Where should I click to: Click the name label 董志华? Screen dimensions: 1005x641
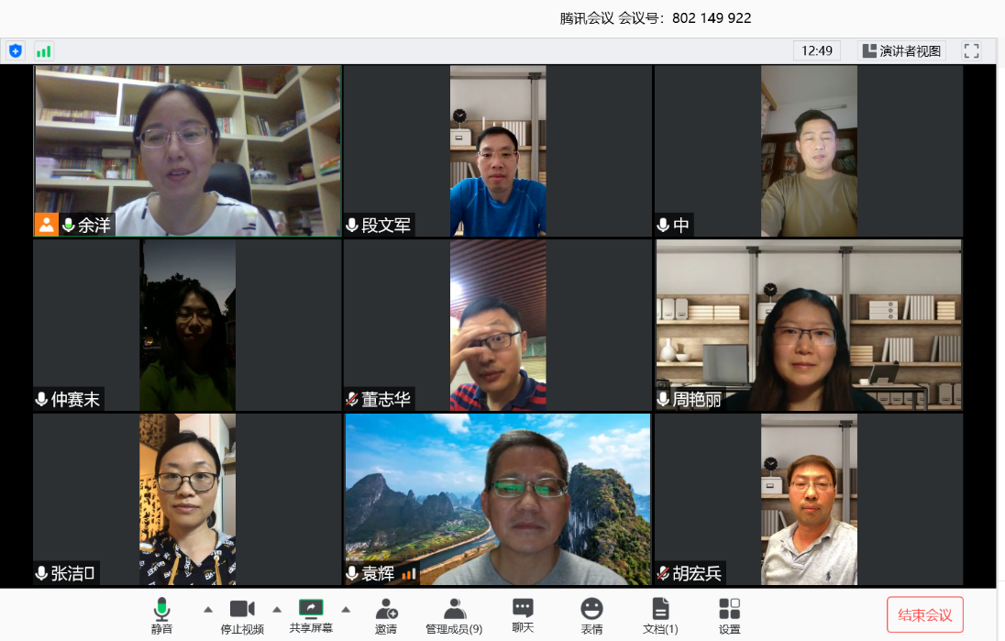(x=386, y=399)
